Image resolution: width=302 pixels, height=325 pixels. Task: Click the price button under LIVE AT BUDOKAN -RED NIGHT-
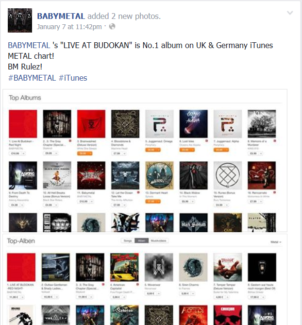(16, 297)
